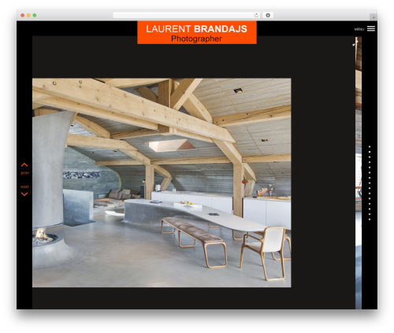
Task: Close the browser window with red button
Action: [x=23, y=15]
